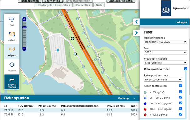Click the PM2.5 µg/m3 column header
This screenshot has height=120, width=190.
(x=116, y=106)
